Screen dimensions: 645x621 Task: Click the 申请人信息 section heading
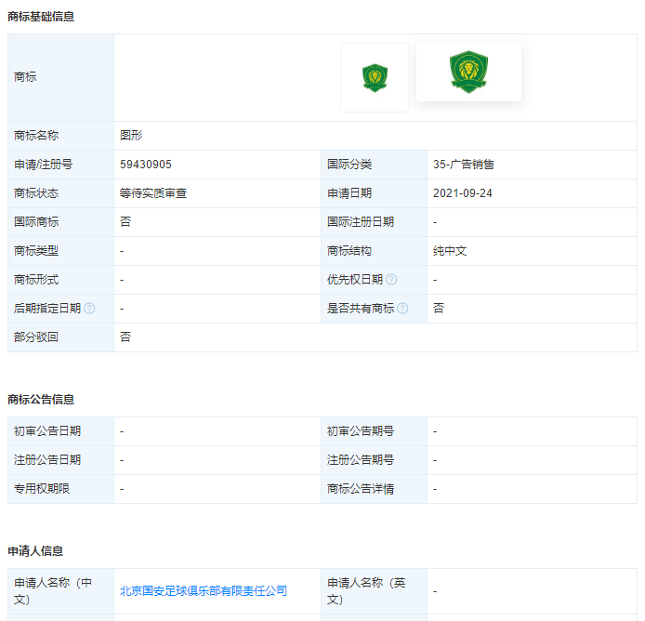(35, 551)
